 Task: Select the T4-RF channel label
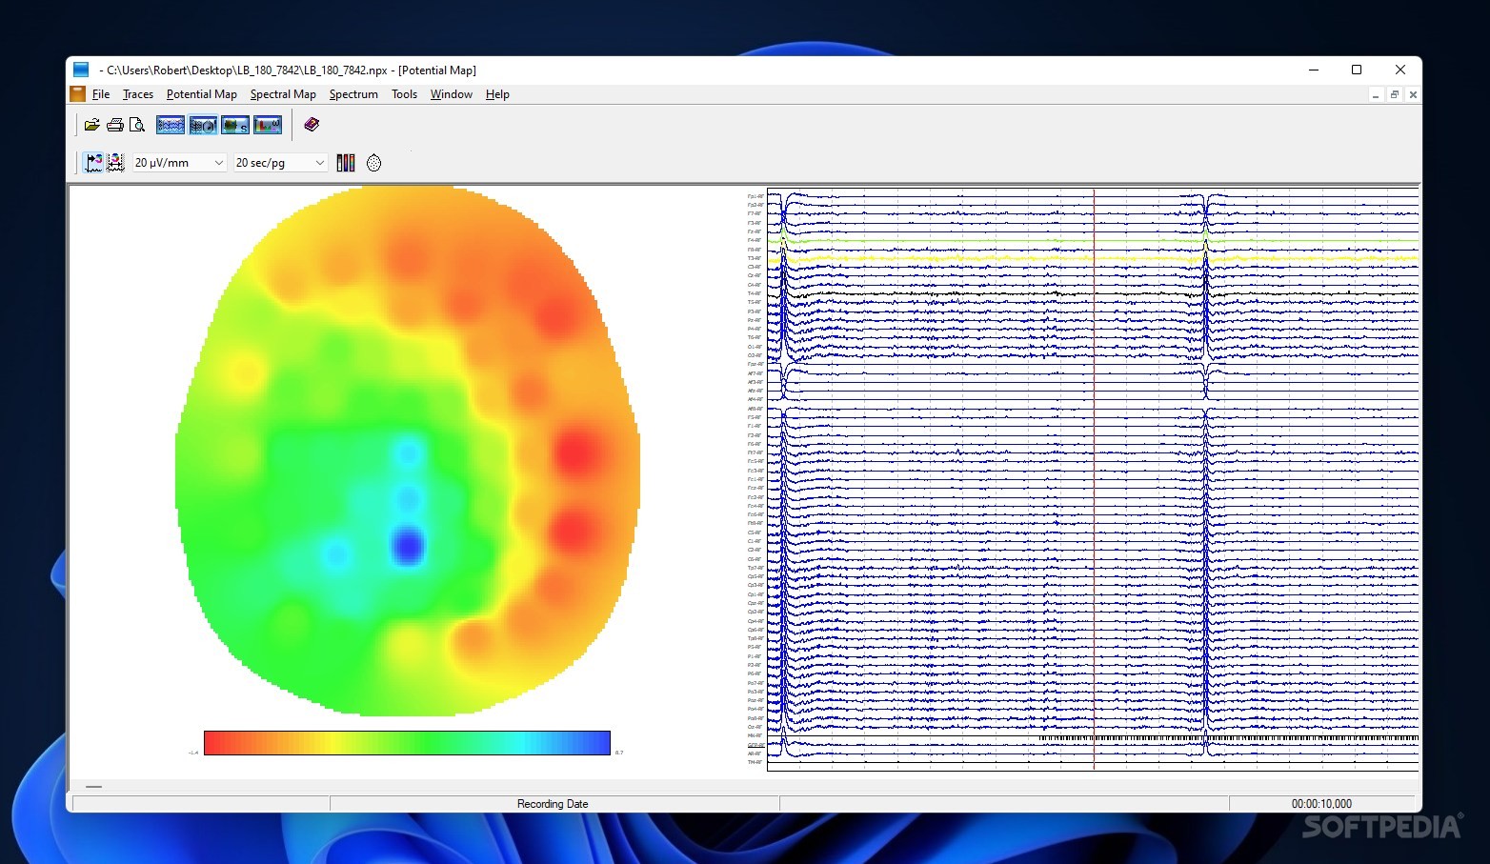coord(755,293)
